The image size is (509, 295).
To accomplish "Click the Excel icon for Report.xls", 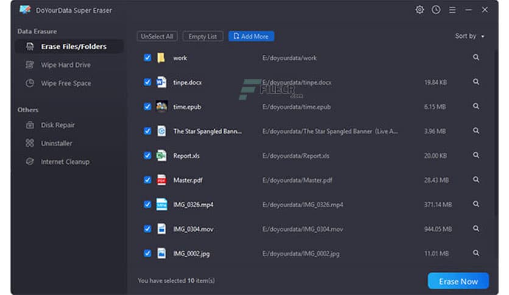I will [161, 155].
